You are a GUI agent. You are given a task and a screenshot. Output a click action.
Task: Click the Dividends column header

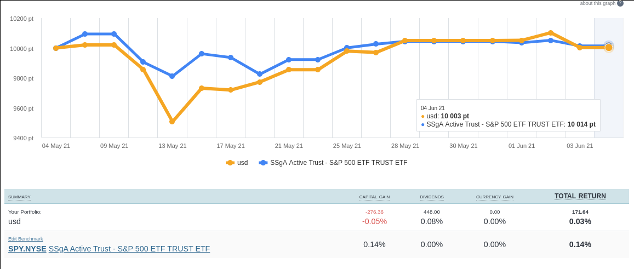click(432, 197)
